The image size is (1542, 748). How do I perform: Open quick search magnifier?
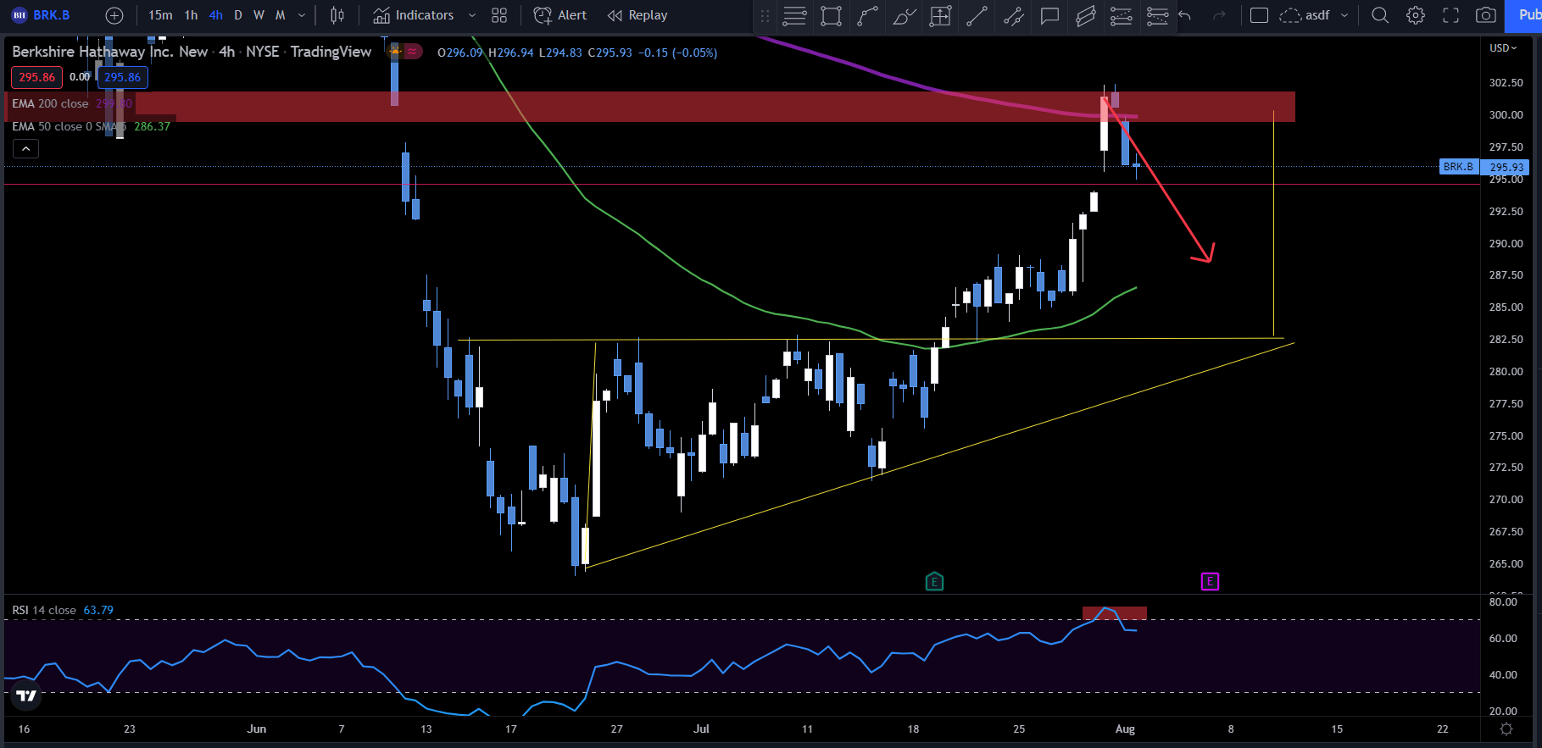pyautogui.click(x=1380, y=15)
